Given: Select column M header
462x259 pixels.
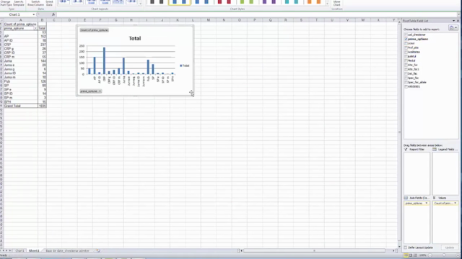Looking at the screenshot, I should tap(209, 20).
